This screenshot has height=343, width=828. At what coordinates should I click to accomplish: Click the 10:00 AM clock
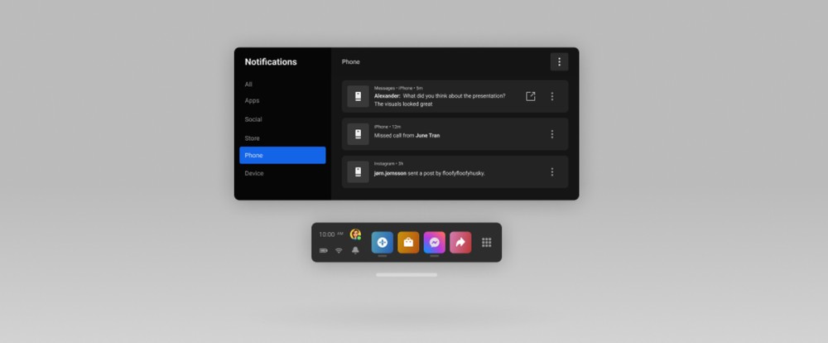(x=331, y=234)
